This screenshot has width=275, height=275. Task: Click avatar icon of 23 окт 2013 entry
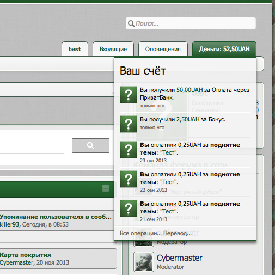(129, 150)
